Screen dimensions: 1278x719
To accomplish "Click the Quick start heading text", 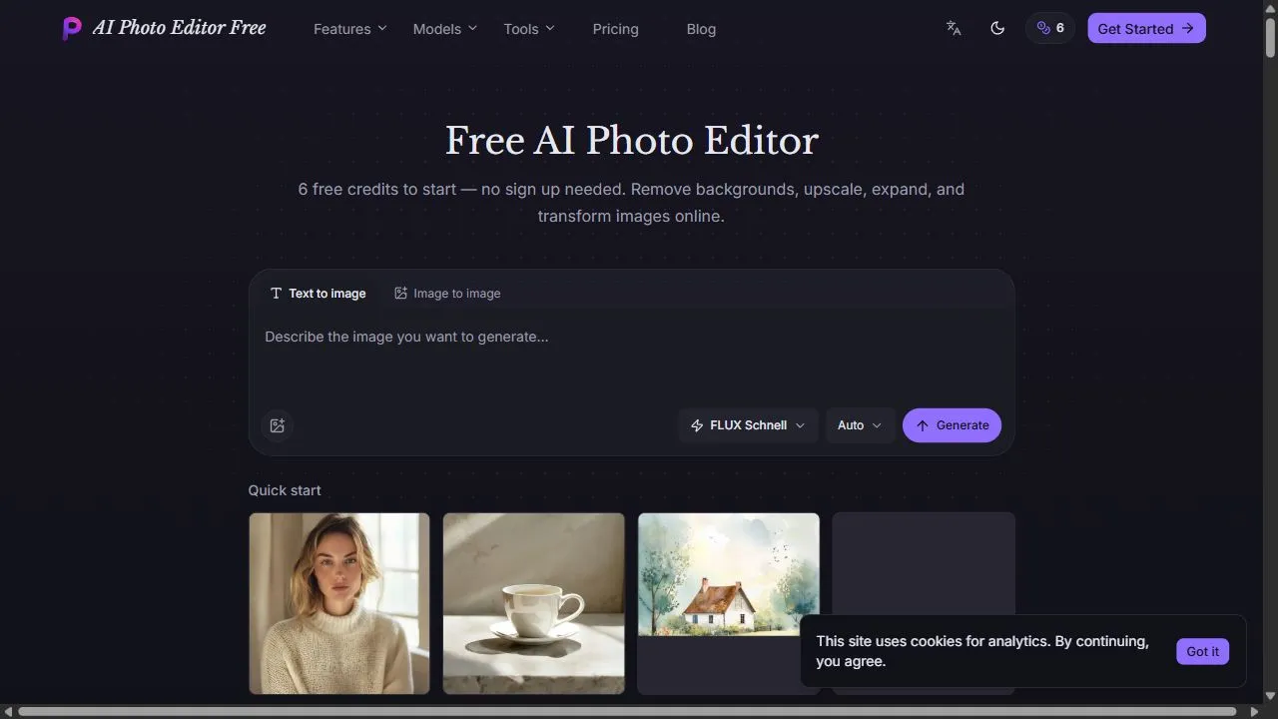I will click(x=285, y=490).
